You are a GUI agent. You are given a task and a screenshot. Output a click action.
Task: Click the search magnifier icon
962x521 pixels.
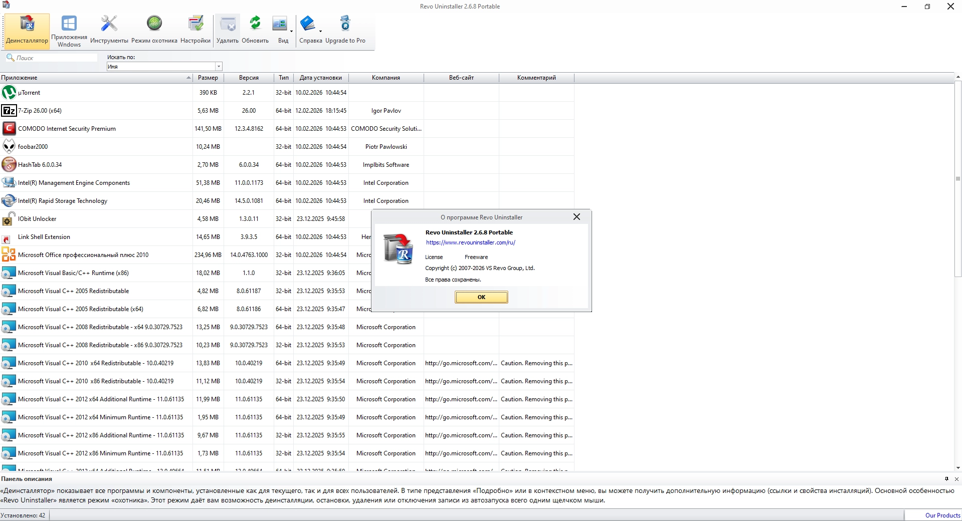click(10, 58)
